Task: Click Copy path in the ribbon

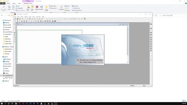Action: pos(19,8)
